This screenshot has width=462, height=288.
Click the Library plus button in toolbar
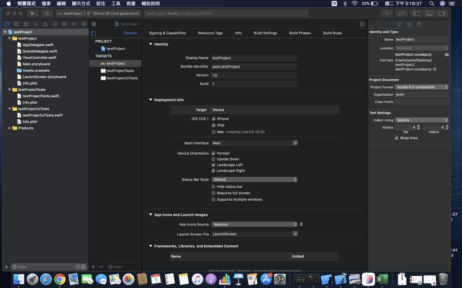click(387, 13)
